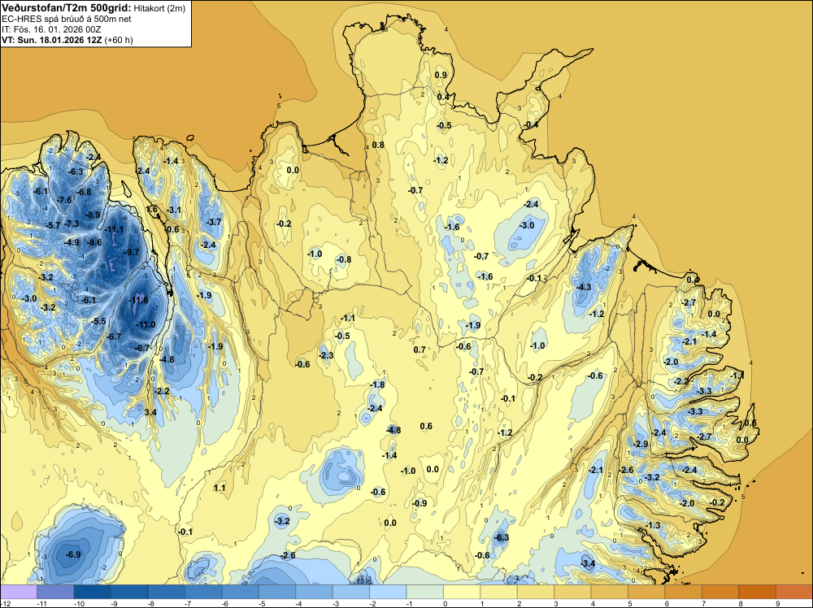Click the legend swatch labeled 4

(x=610, y=592)
